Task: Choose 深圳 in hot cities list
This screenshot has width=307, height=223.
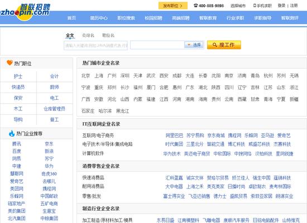Action: [124, 76]
